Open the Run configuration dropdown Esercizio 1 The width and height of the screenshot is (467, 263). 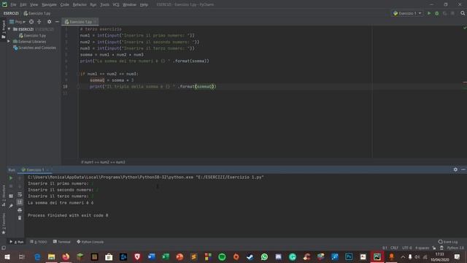pyautogui.click(x=407, y=13)
